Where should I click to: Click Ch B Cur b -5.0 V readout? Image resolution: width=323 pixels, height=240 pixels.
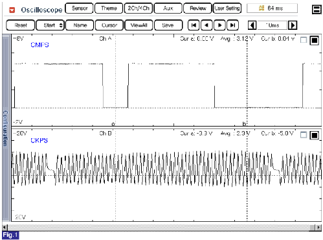coord(278,134)
